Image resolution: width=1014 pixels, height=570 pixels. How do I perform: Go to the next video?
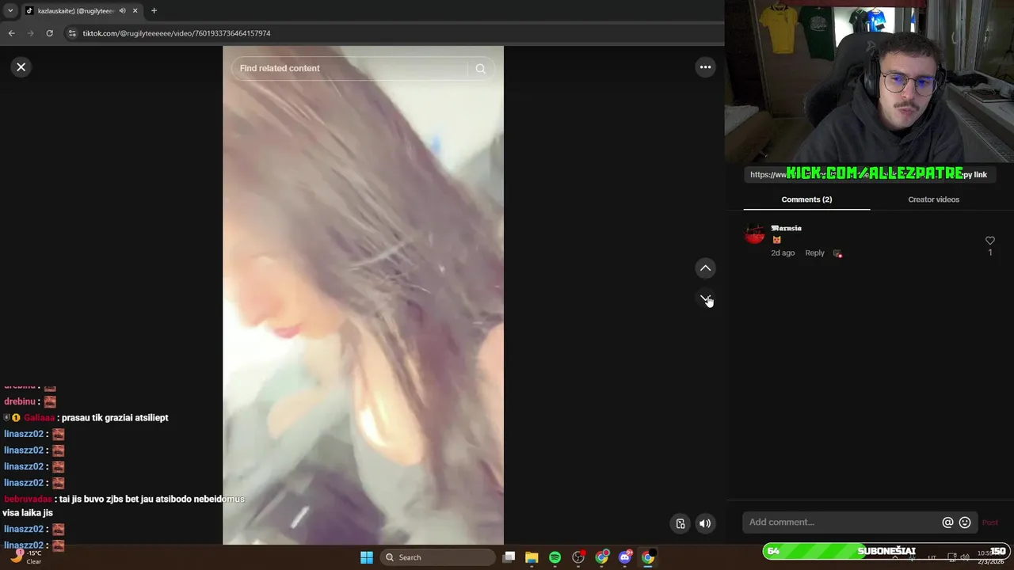point(705,299)
